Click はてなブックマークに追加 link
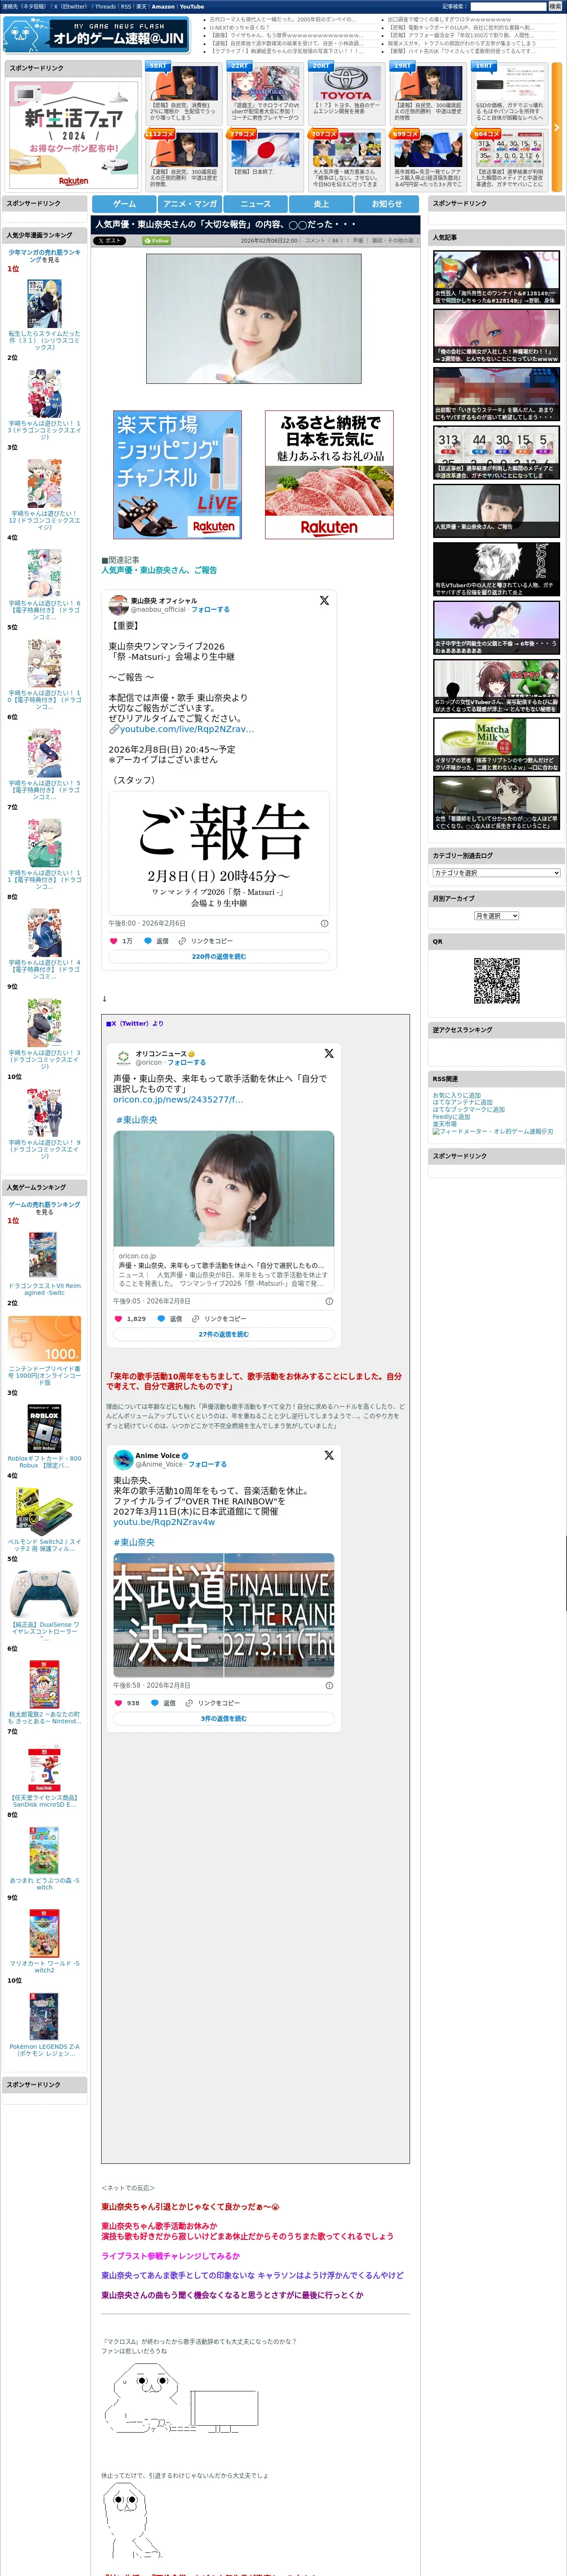The height and width of the screenshot is (2576, 567). 468,1110
